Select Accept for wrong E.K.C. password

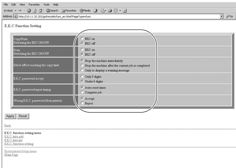pos(82,99)
